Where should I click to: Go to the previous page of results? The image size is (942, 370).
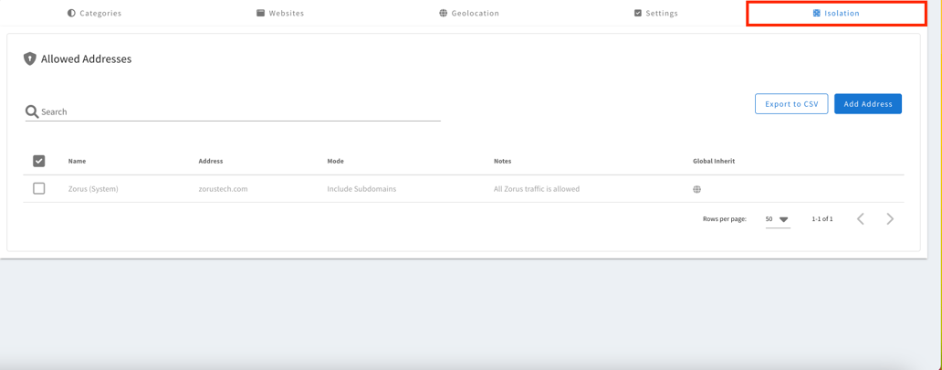(860, 219)
